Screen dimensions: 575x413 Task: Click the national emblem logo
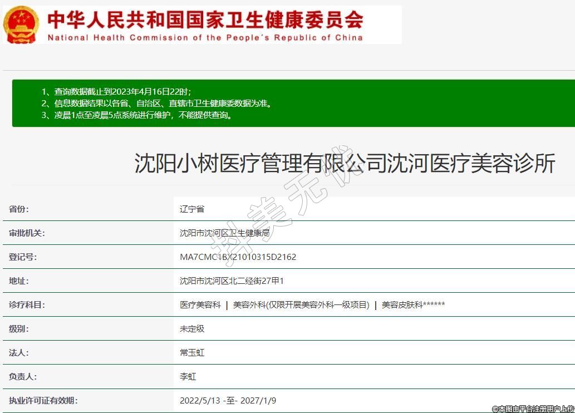pos(21,24)
